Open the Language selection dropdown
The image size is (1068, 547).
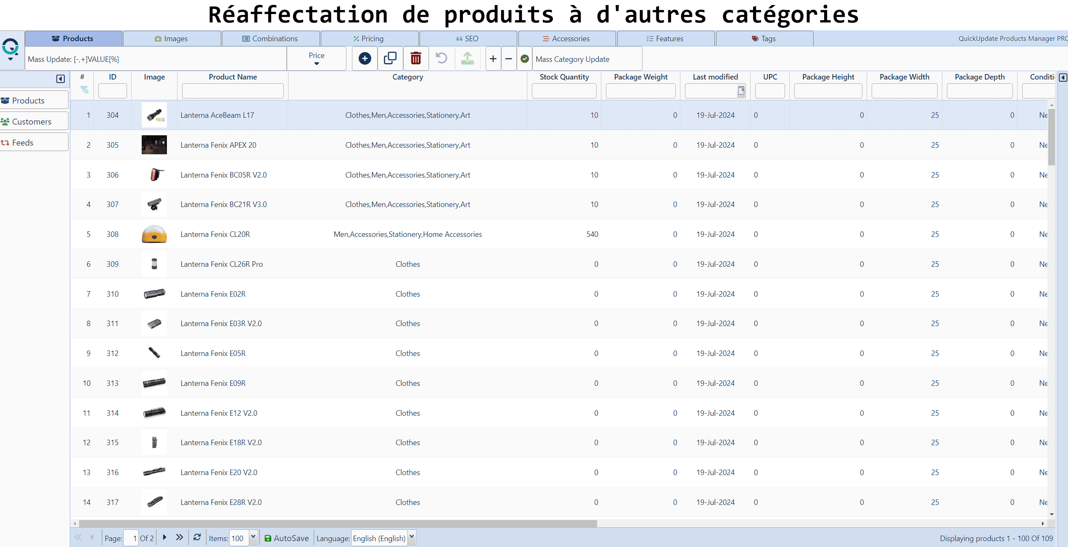click(x=411, y=538)
